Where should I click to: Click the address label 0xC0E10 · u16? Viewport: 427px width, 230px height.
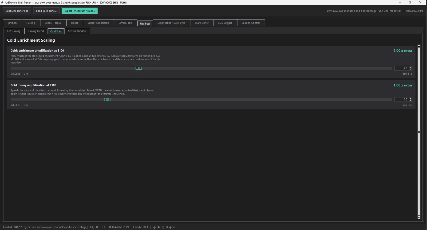[19, 105]
